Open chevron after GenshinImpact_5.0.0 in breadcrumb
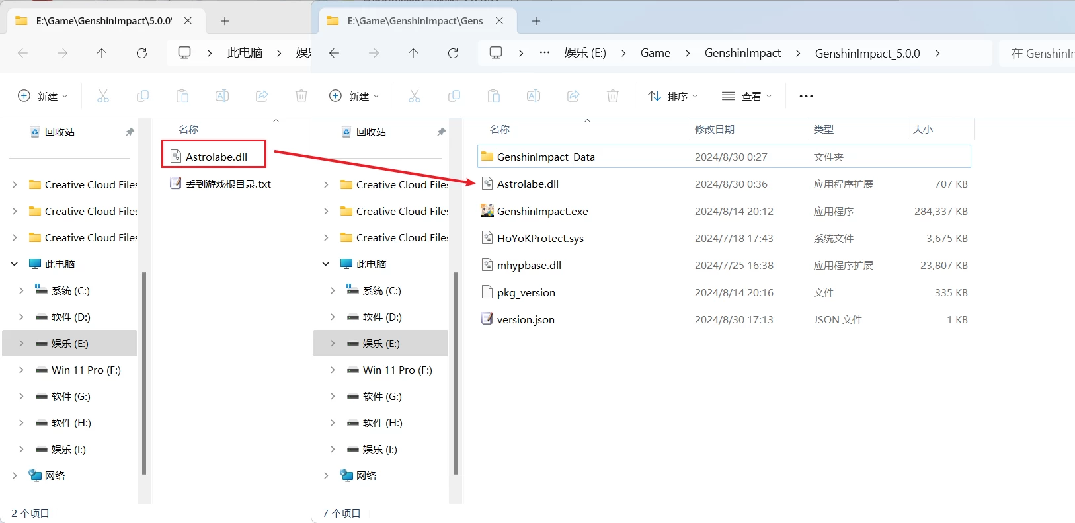This screenshot has width=1075, height=523. (937, 53)
